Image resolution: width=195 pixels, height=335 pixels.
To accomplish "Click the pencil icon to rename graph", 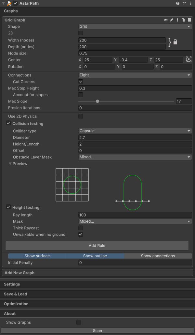I will [x=172, y=20].
